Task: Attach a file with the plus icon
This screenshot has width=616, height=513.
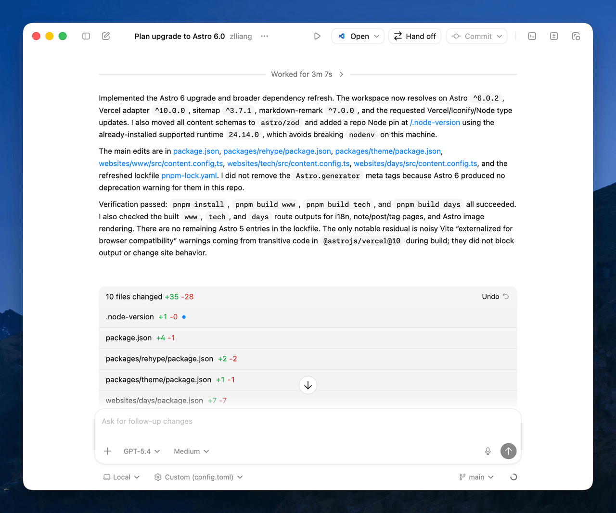Action: [x=107, y=451]
